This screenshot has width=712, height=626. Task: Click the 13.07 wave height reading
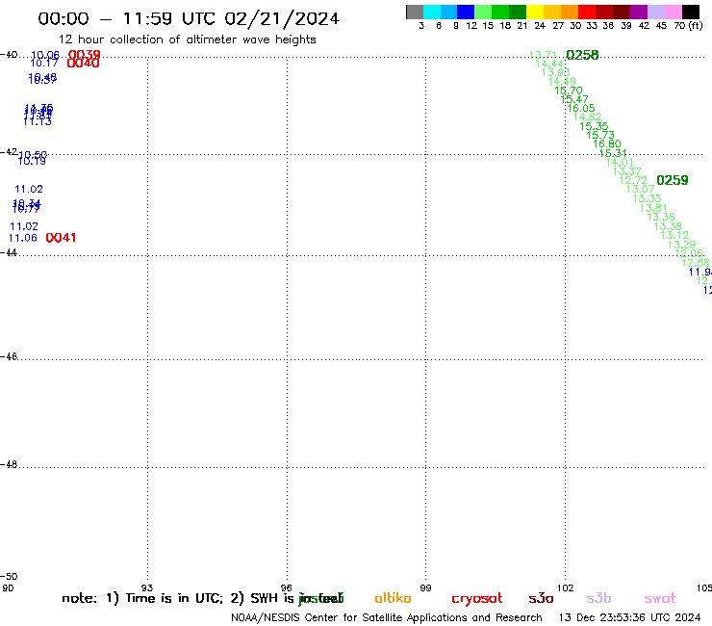click(x=640, y=189)
